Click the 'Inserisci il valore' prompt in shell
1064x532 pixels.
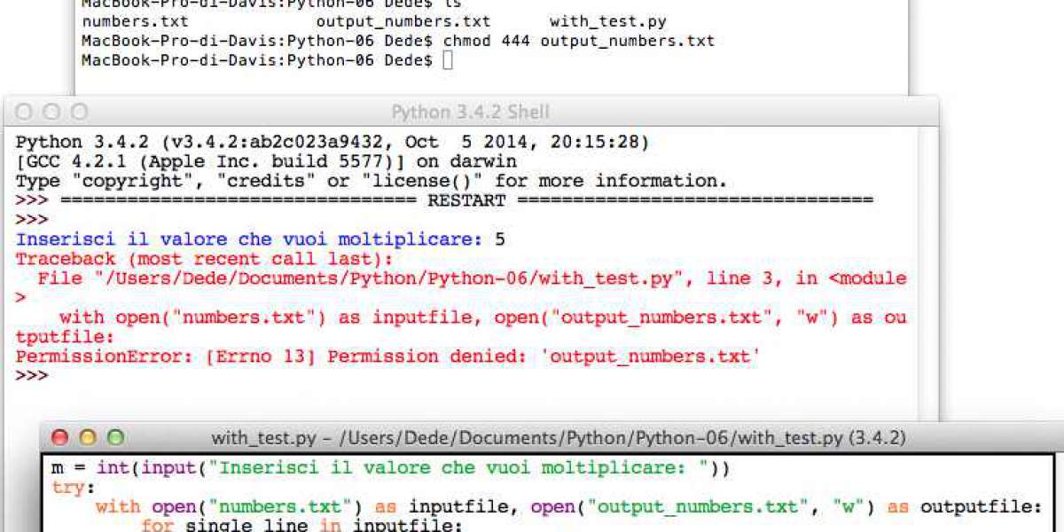click(x=248, y=239)
